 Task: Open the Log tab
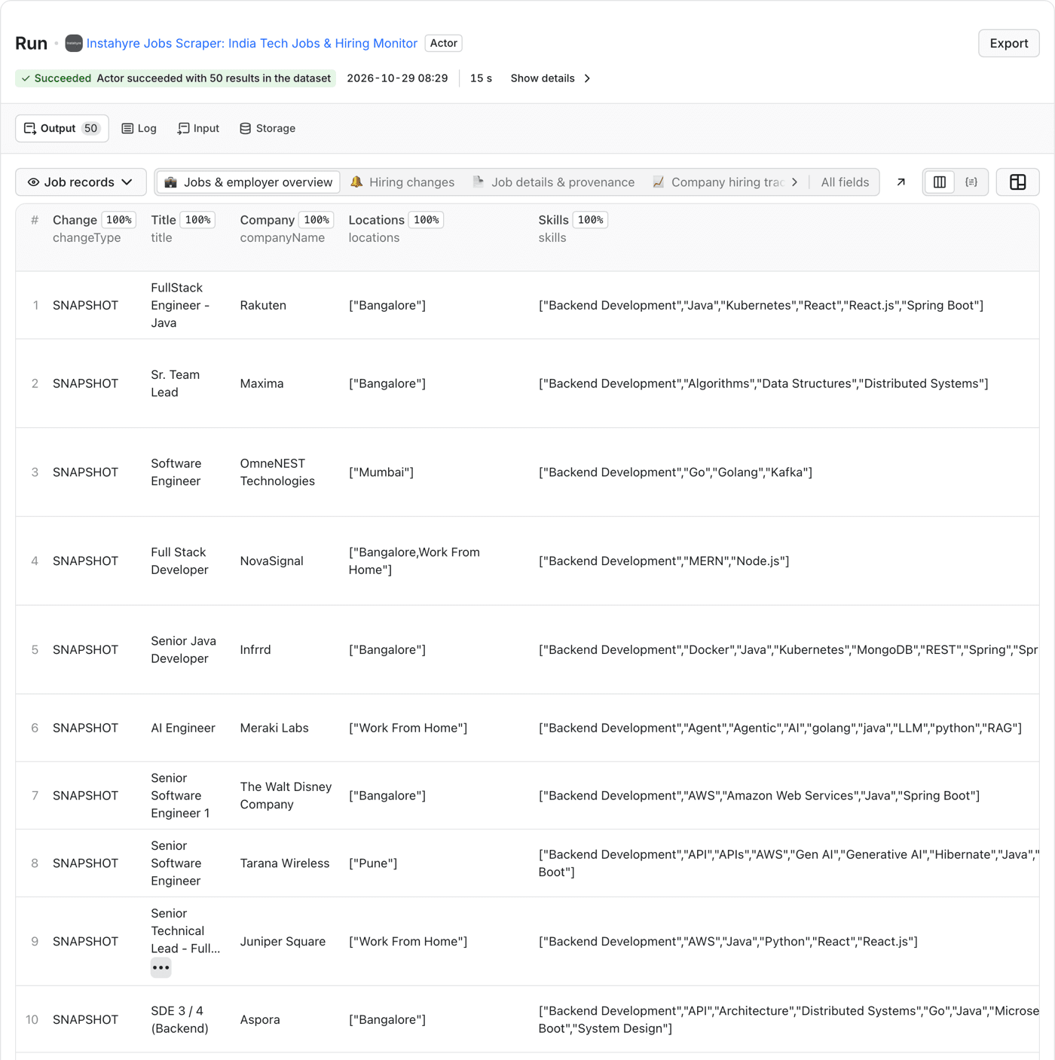[139, 128]
